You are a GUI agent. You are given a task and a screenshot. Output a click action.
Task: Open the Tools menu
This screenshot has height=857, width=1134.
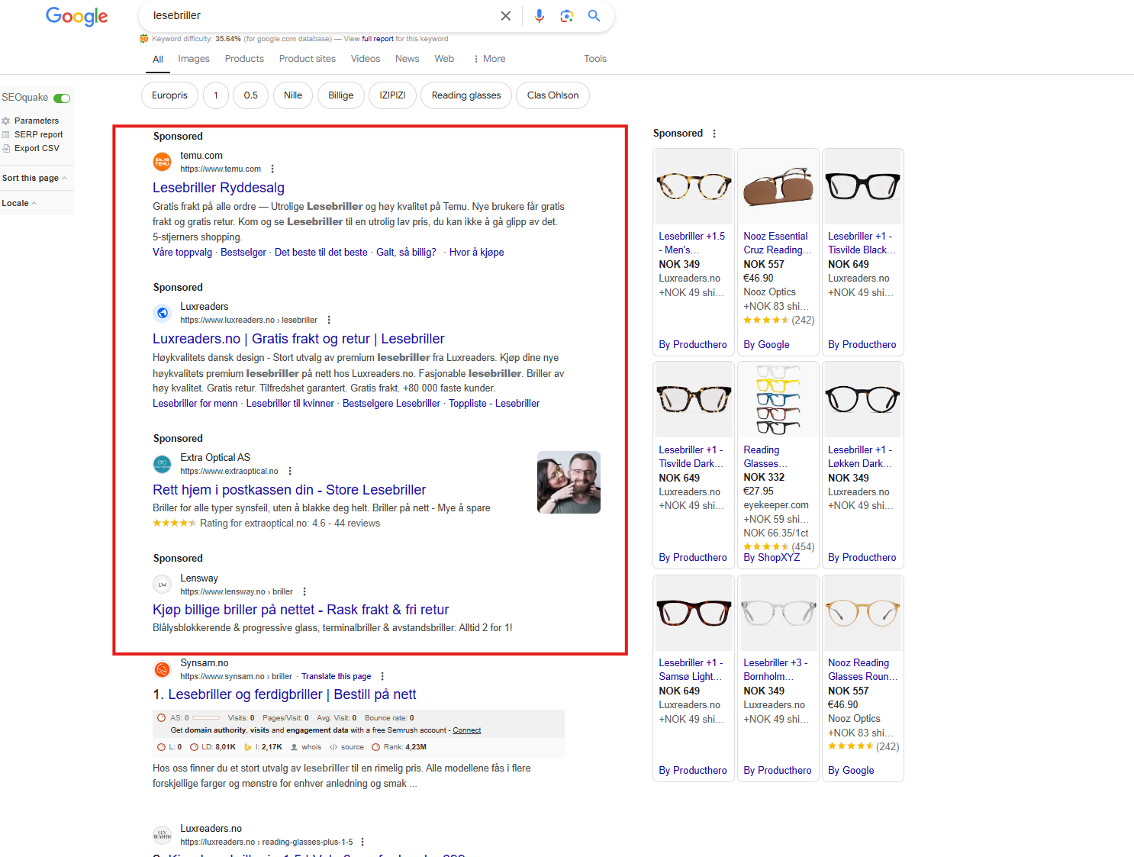tap(595, 59)
